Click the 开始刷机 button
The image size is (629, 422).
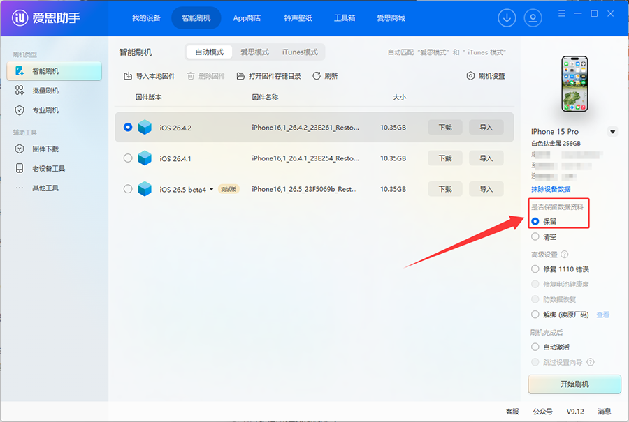click(574, 384)
